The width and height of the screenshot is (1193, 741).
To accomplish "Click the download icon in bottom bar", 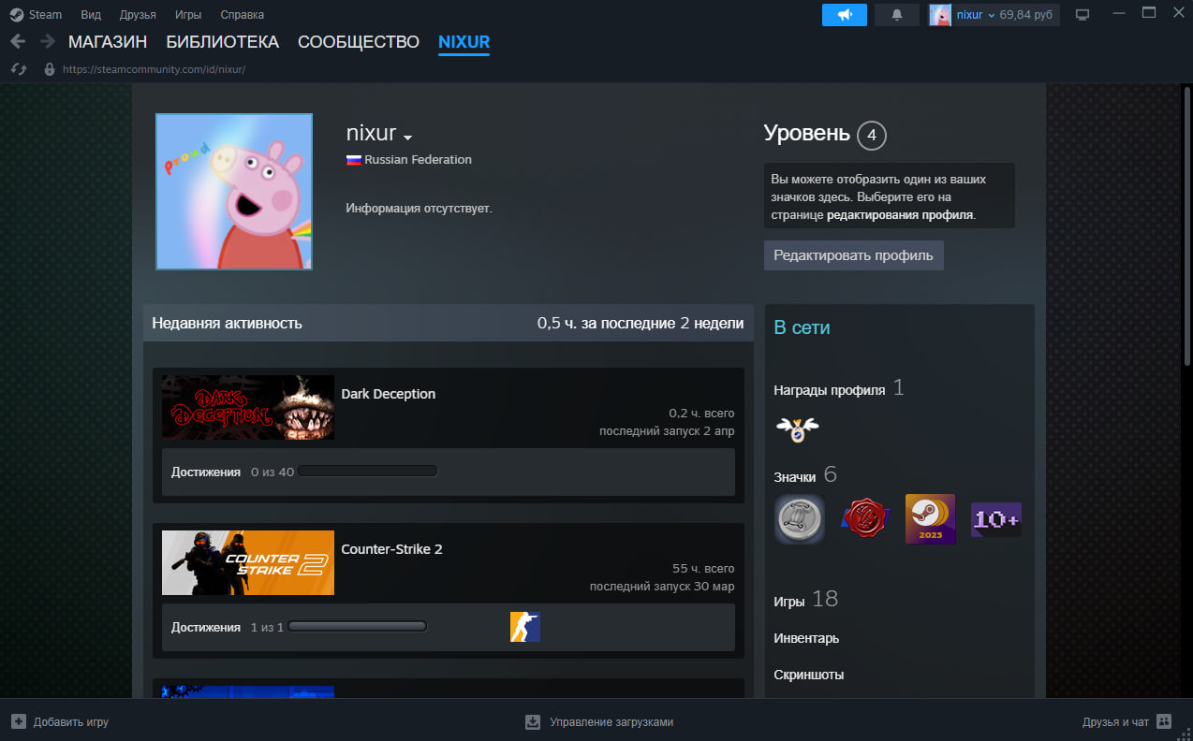I will pos(533,721).
